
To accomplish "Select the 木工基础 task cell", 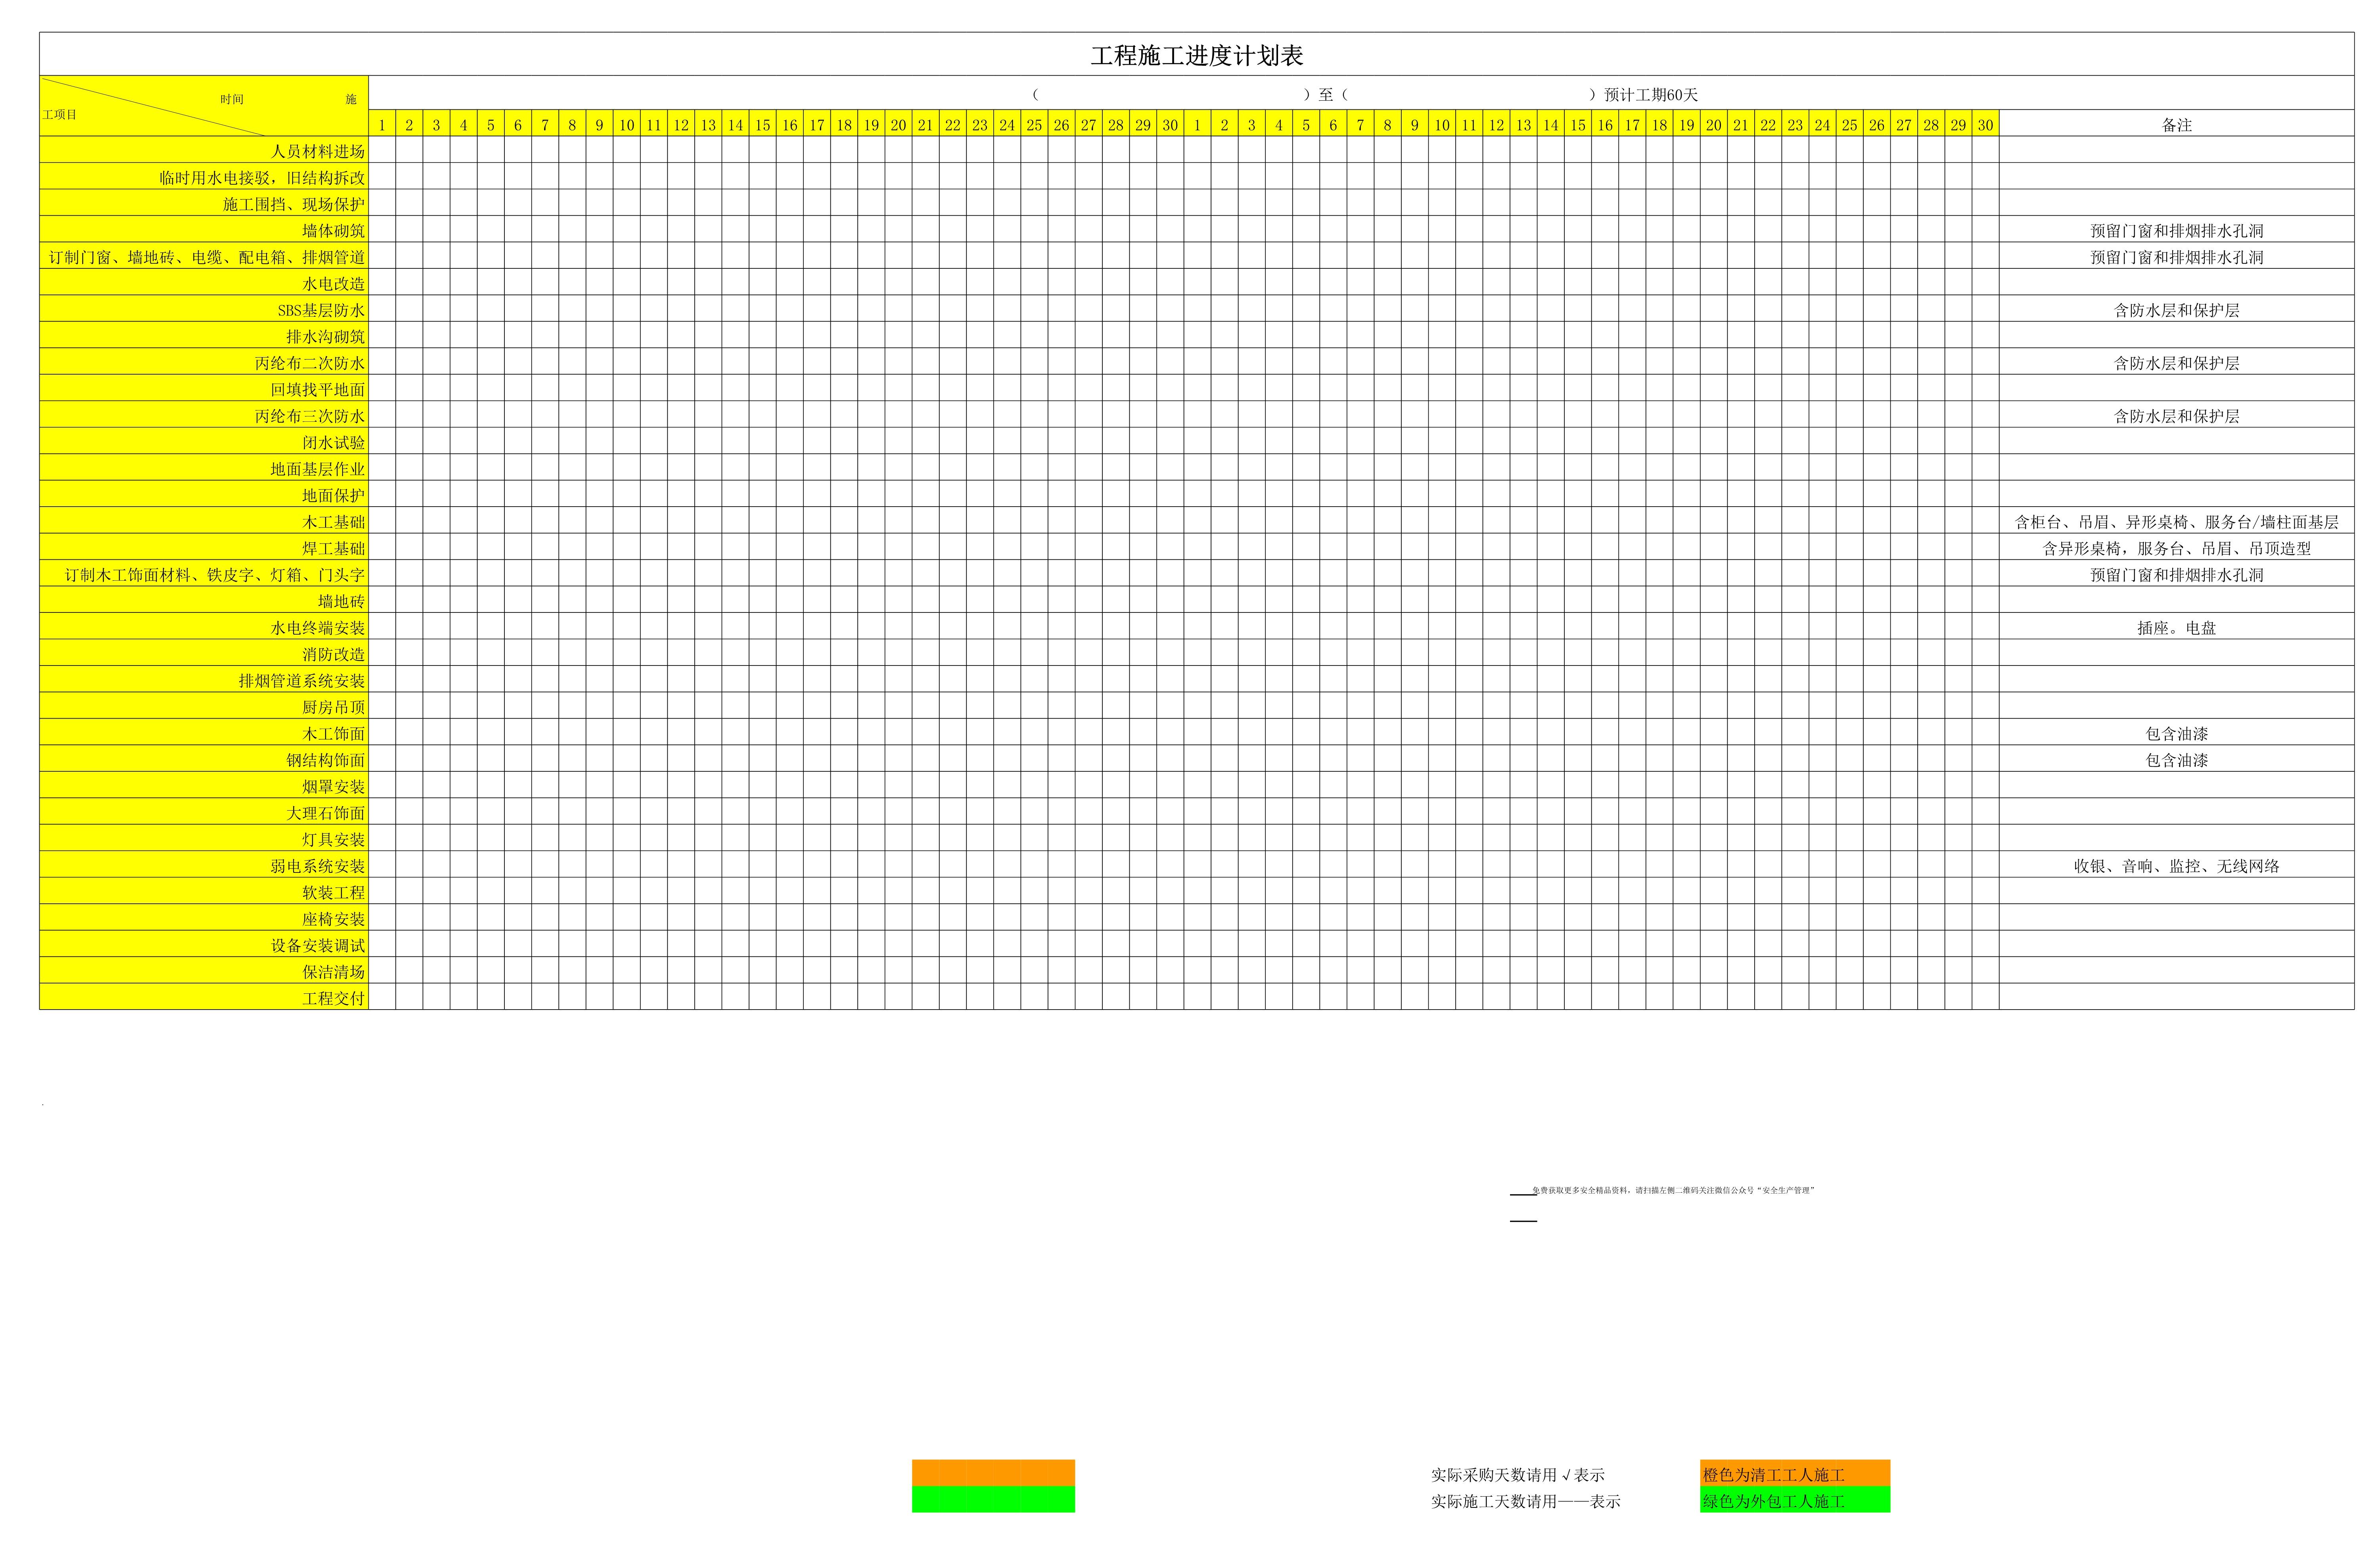I will [333, 522].
